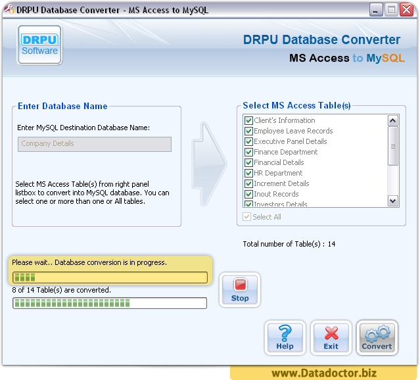
Task: Click 'Total number of Table(s) : 14' text
Action: 289,244
